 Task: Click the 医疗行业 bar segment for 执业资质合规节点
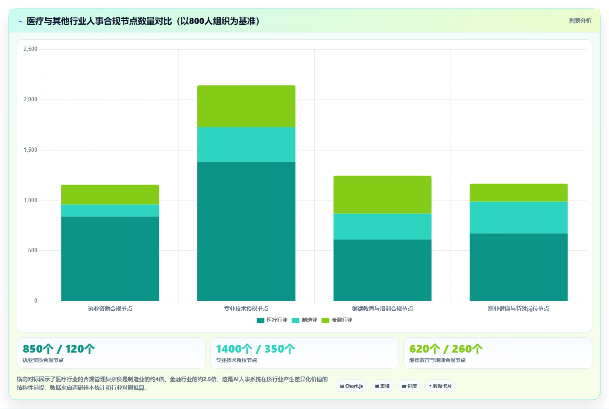pos(110,259)
